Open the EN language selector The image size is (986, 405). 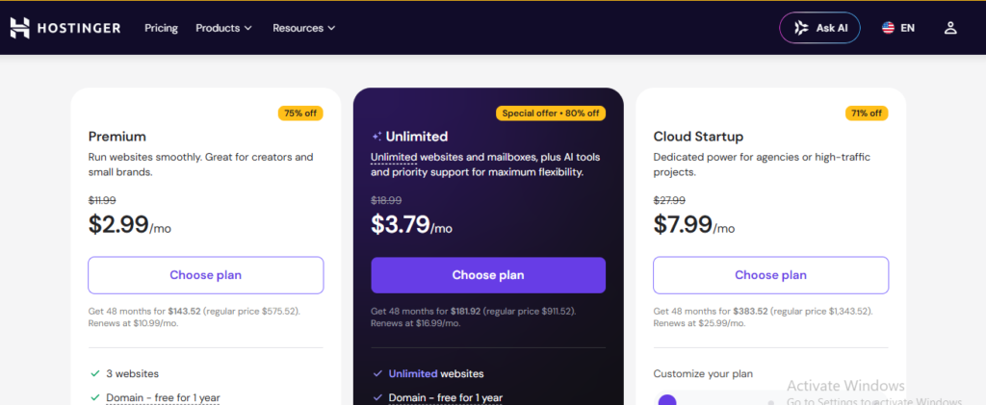[898, 28]
